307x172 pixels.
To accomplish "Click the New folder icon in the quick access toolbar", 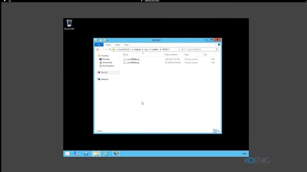I will tap(105, 40).
